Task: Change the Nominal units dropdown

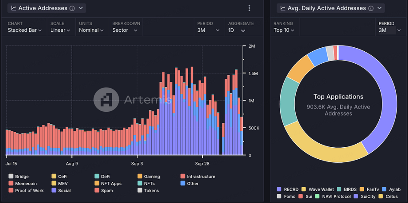Action: 91,30
